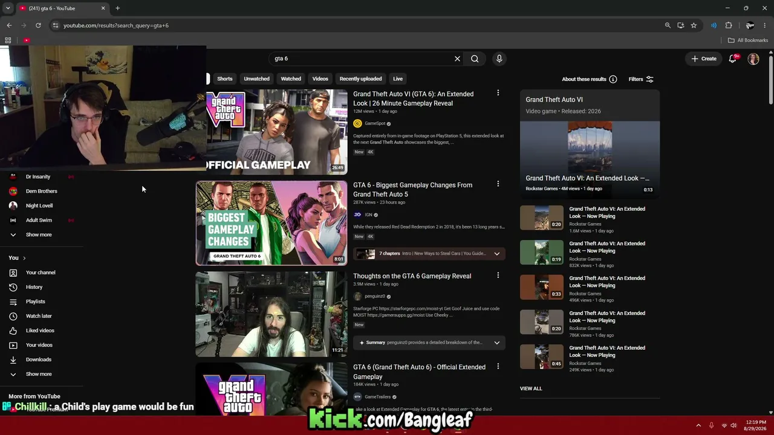Play the 11:21 penguinz0 video thumbnail

pos(272,314)
